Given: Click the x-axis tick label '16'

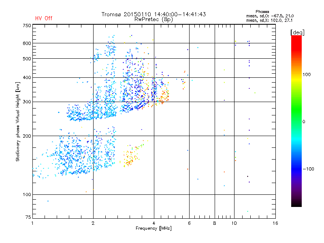Looking at the screenshot, I should coord(275,223).
